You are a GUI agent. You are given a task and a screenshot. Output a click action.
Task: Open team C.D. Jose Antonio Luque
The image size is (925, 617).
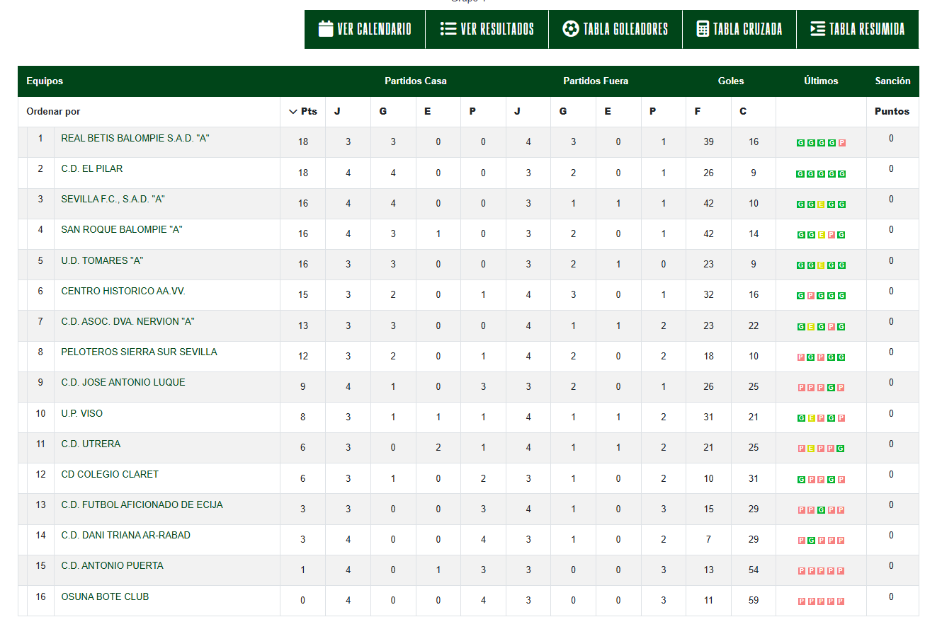pyautogui.click(x=123, y=383)
